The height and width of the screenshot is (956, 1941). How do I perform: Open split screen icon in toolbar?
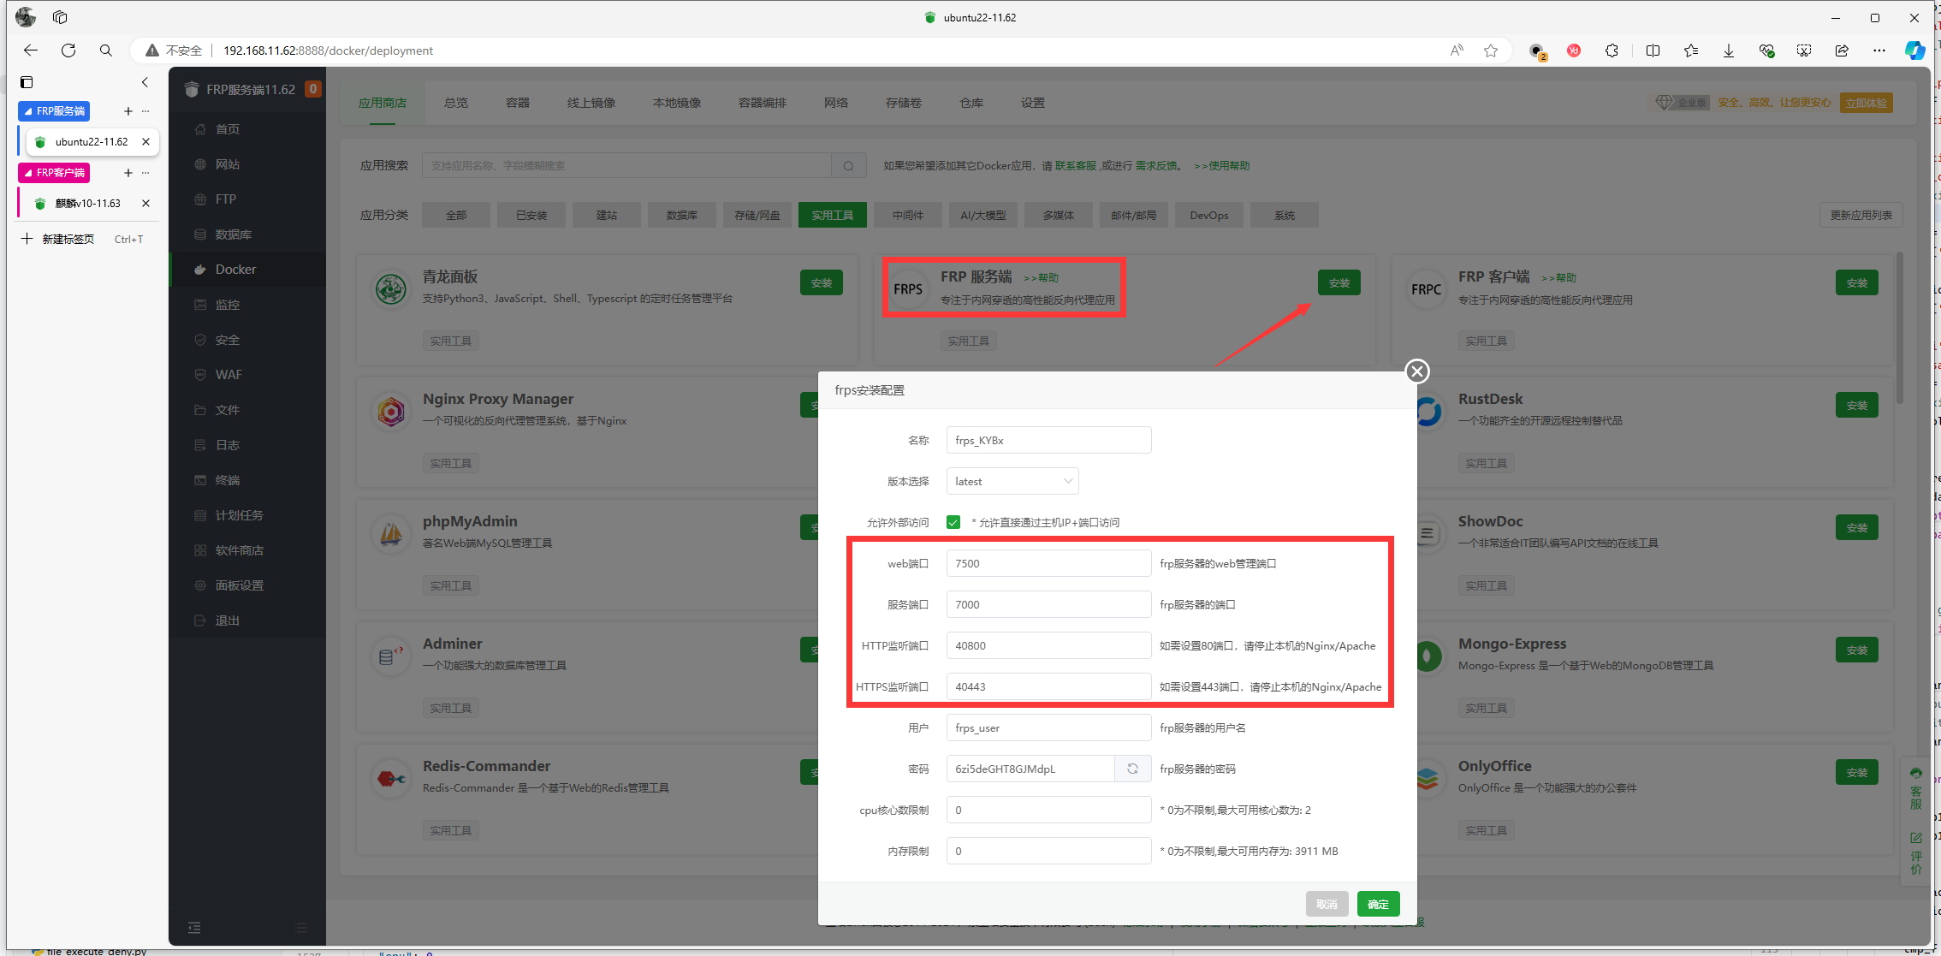click(x=1653, y=50)
